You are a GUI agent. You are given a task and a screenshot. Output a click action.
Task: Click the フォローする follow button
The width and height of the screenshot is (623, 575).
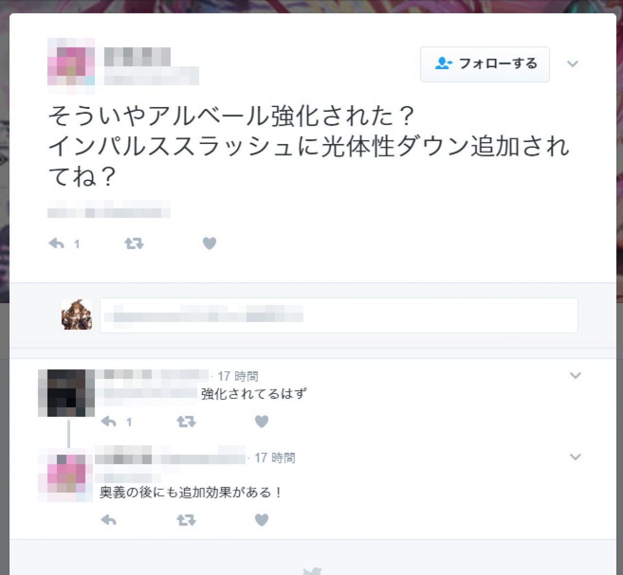[x=485, y=64]
